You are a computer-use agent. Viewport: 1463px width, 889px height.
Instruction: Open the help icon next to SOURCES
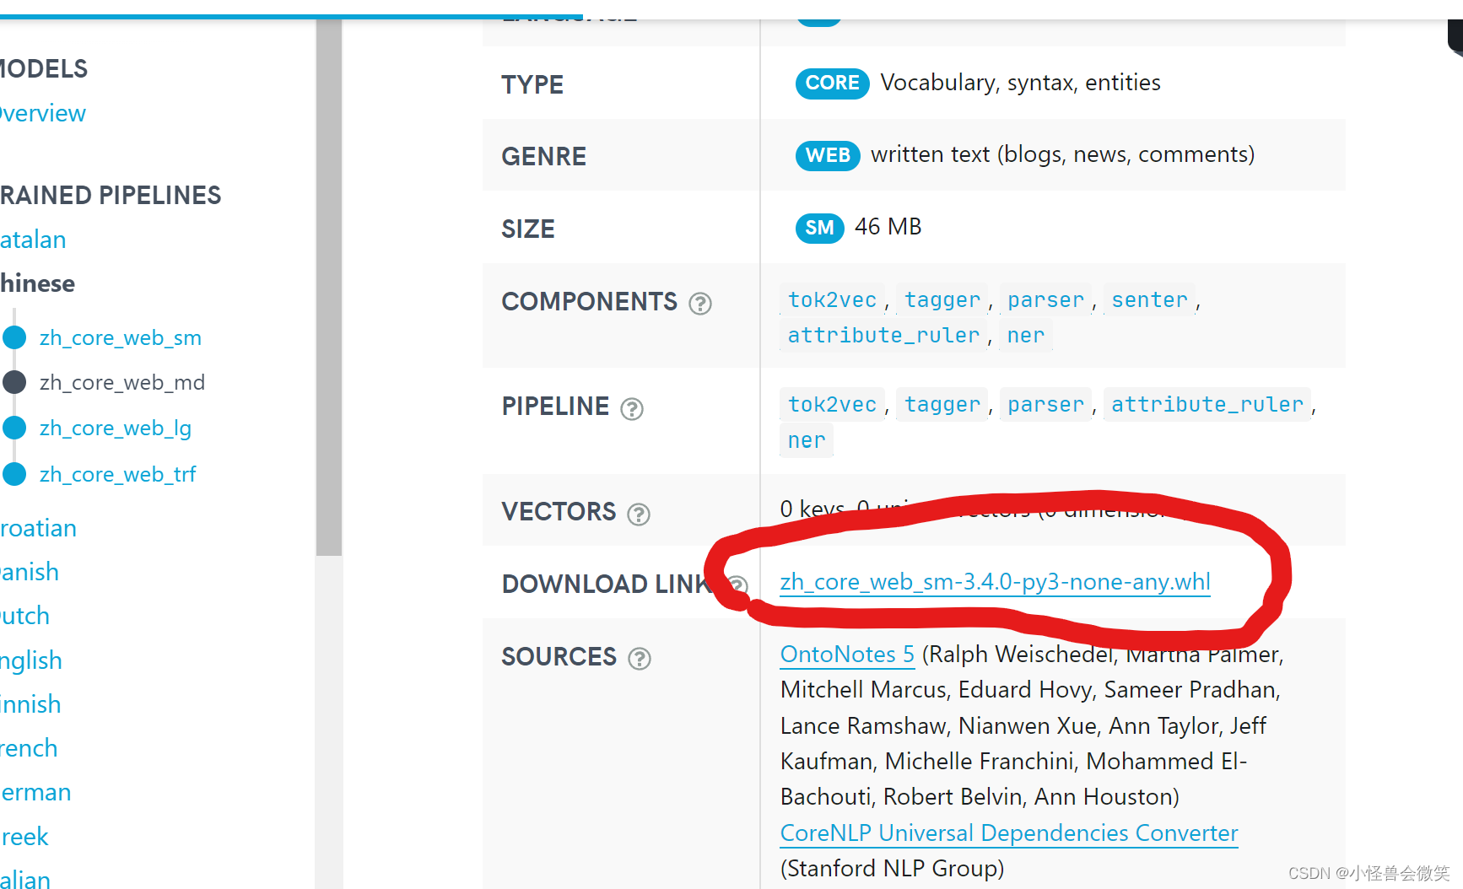coord(640,659)
